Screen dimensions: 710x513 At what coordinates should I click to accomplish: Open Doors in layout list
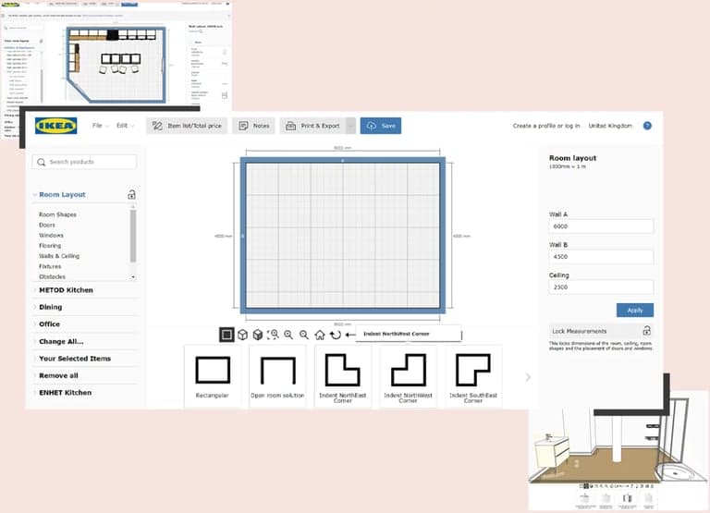(x=47, y=225)
